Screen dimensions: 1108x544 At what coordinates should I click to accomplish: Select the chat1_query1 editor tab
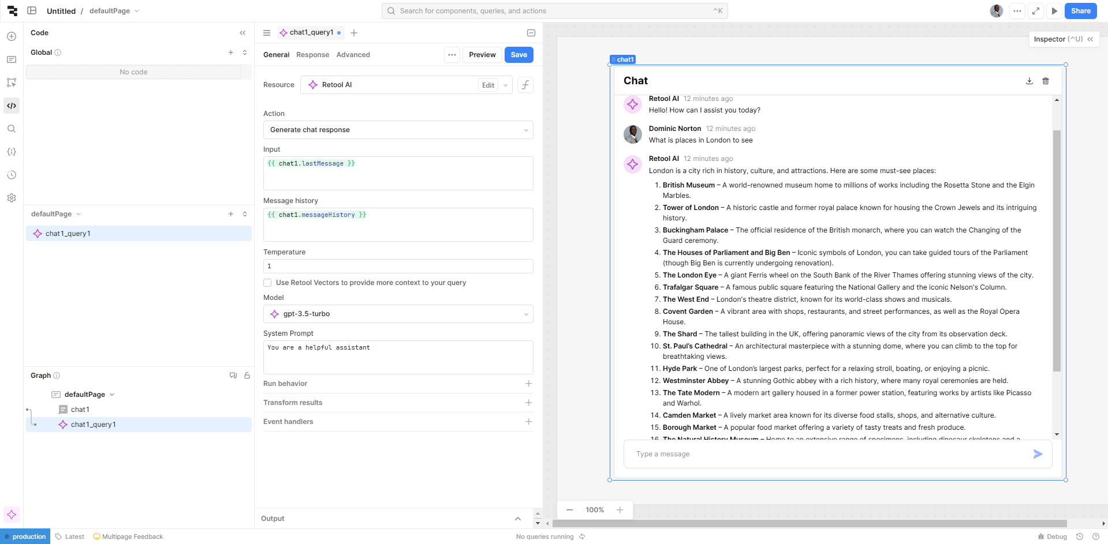tap(311, 32)
